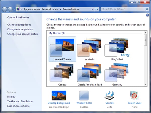Expand the address bar history dropdown

[92, 9]
